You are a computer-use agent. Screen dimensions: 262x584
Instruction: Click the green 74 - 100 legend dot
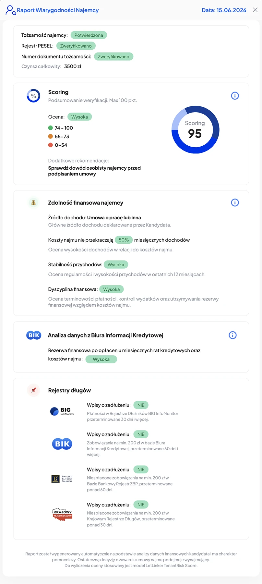coord(50,128)
